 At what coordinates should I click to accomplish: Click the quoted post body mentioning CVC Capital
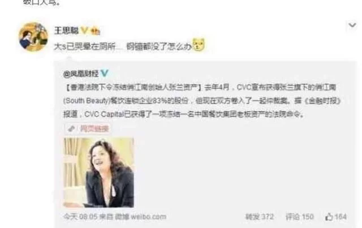click(202, 101)
